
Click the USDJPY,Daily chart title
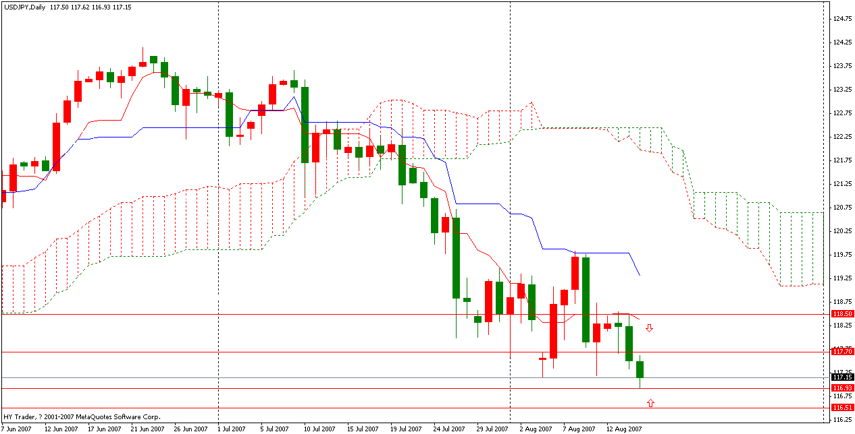pos(24,7)
